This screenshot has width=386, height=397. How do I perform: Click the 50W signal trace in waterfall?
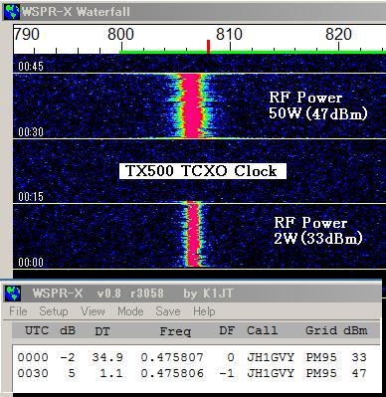pos(192,105)
